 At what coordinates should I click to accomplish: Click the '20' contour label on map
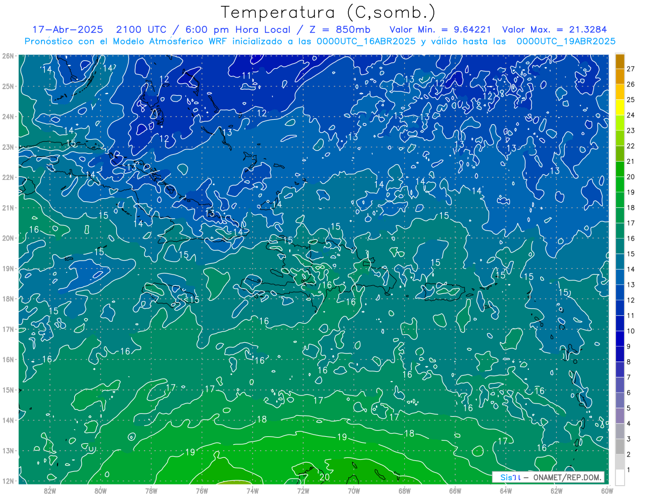coord(325,477)
